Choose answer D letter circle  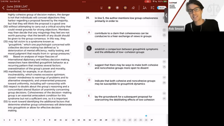point(89,80)
